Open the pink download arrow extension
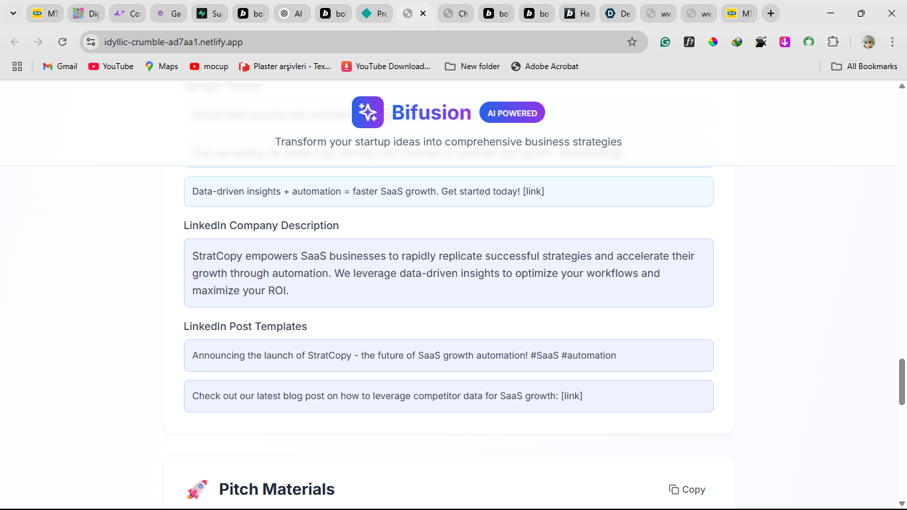 (785, 42)
